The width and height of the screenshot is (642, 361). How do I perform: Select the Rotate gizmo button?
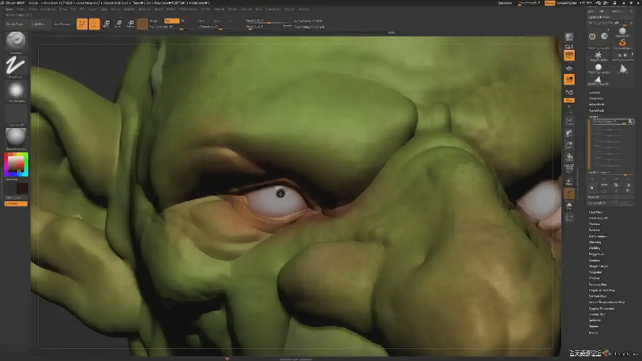pyautogui.click(x=130, y=24)
